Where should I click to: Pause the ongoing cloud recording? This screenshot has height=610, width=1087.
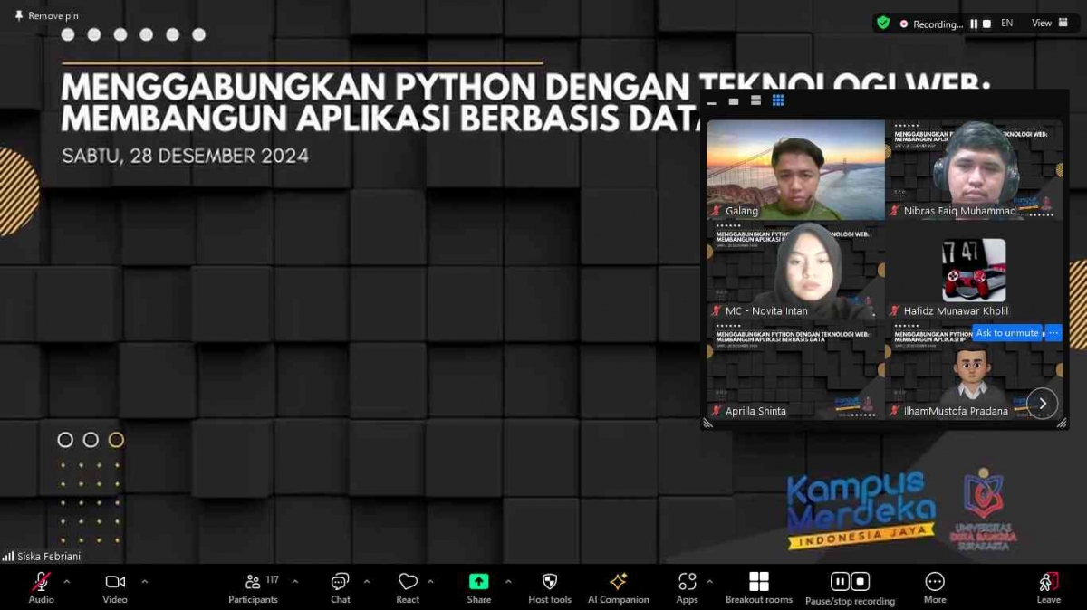click(x=840, y=581)
